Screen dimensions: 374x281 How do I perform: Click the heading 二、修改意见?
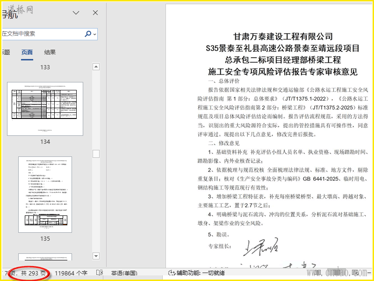[x=224, y=143]
